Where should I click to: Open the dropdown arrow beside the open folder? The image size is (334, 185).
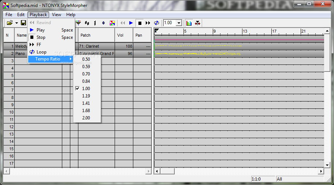click(x=16, y=23)
